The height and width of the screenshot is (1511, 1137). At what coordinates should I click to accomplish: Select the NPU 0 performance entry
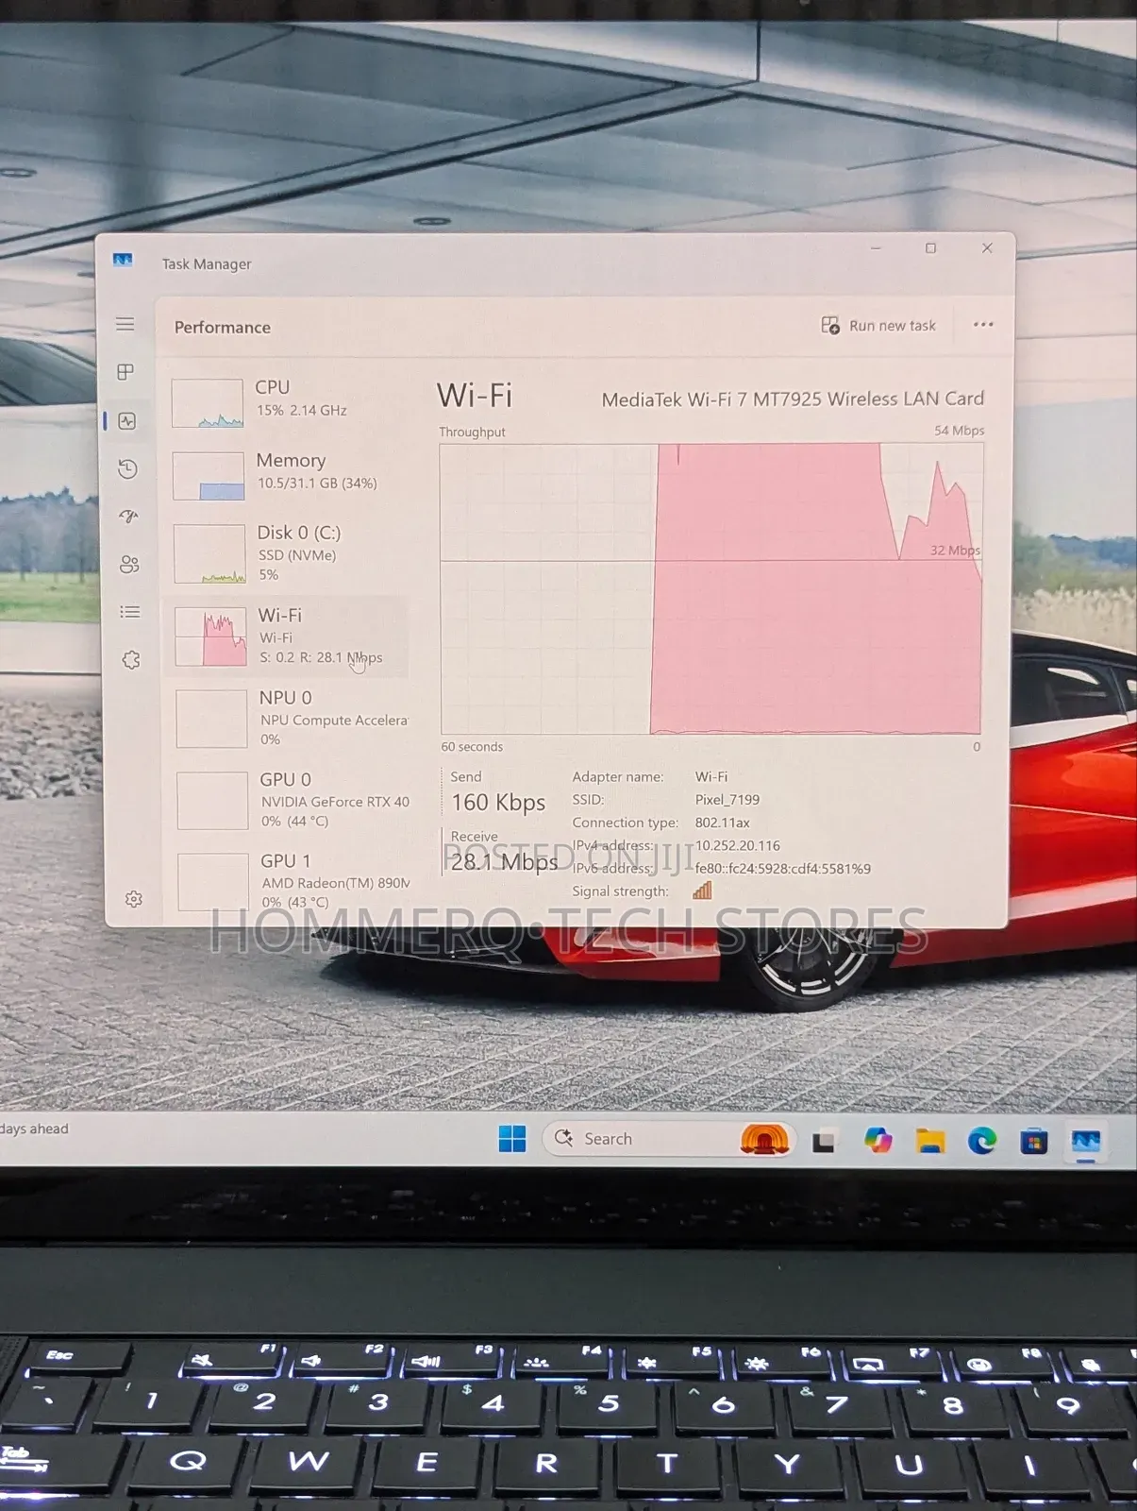[291, 717]
